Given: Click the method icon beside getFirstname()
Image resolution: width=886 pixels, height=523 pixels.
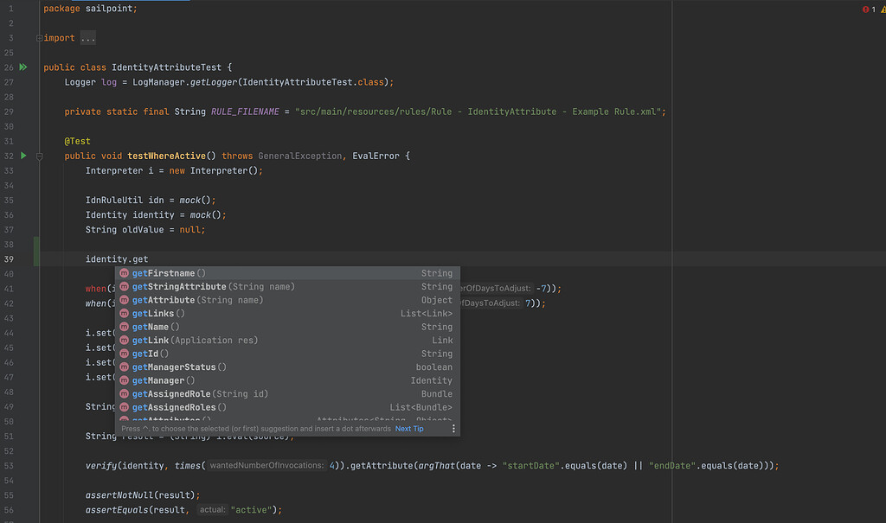Looking at the screenshot, I should [x=125, y=272].
